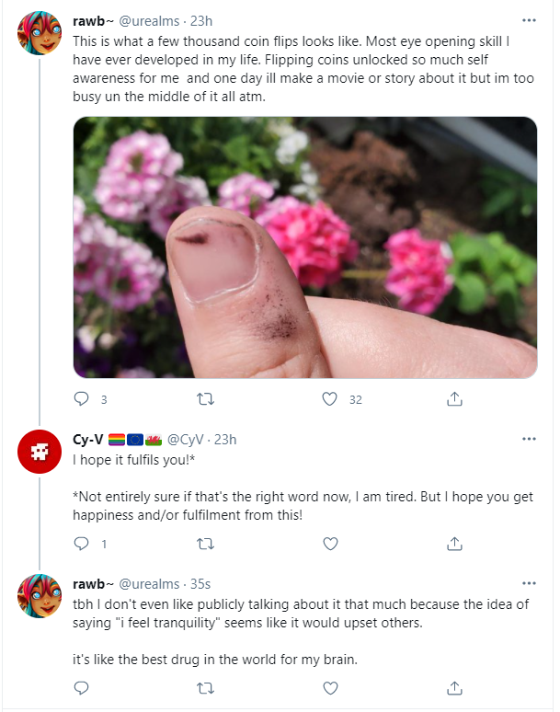Open more options on Cy-V's tweet
The width and height of the screenshot is (560, 712).
[x=529, y=439]
